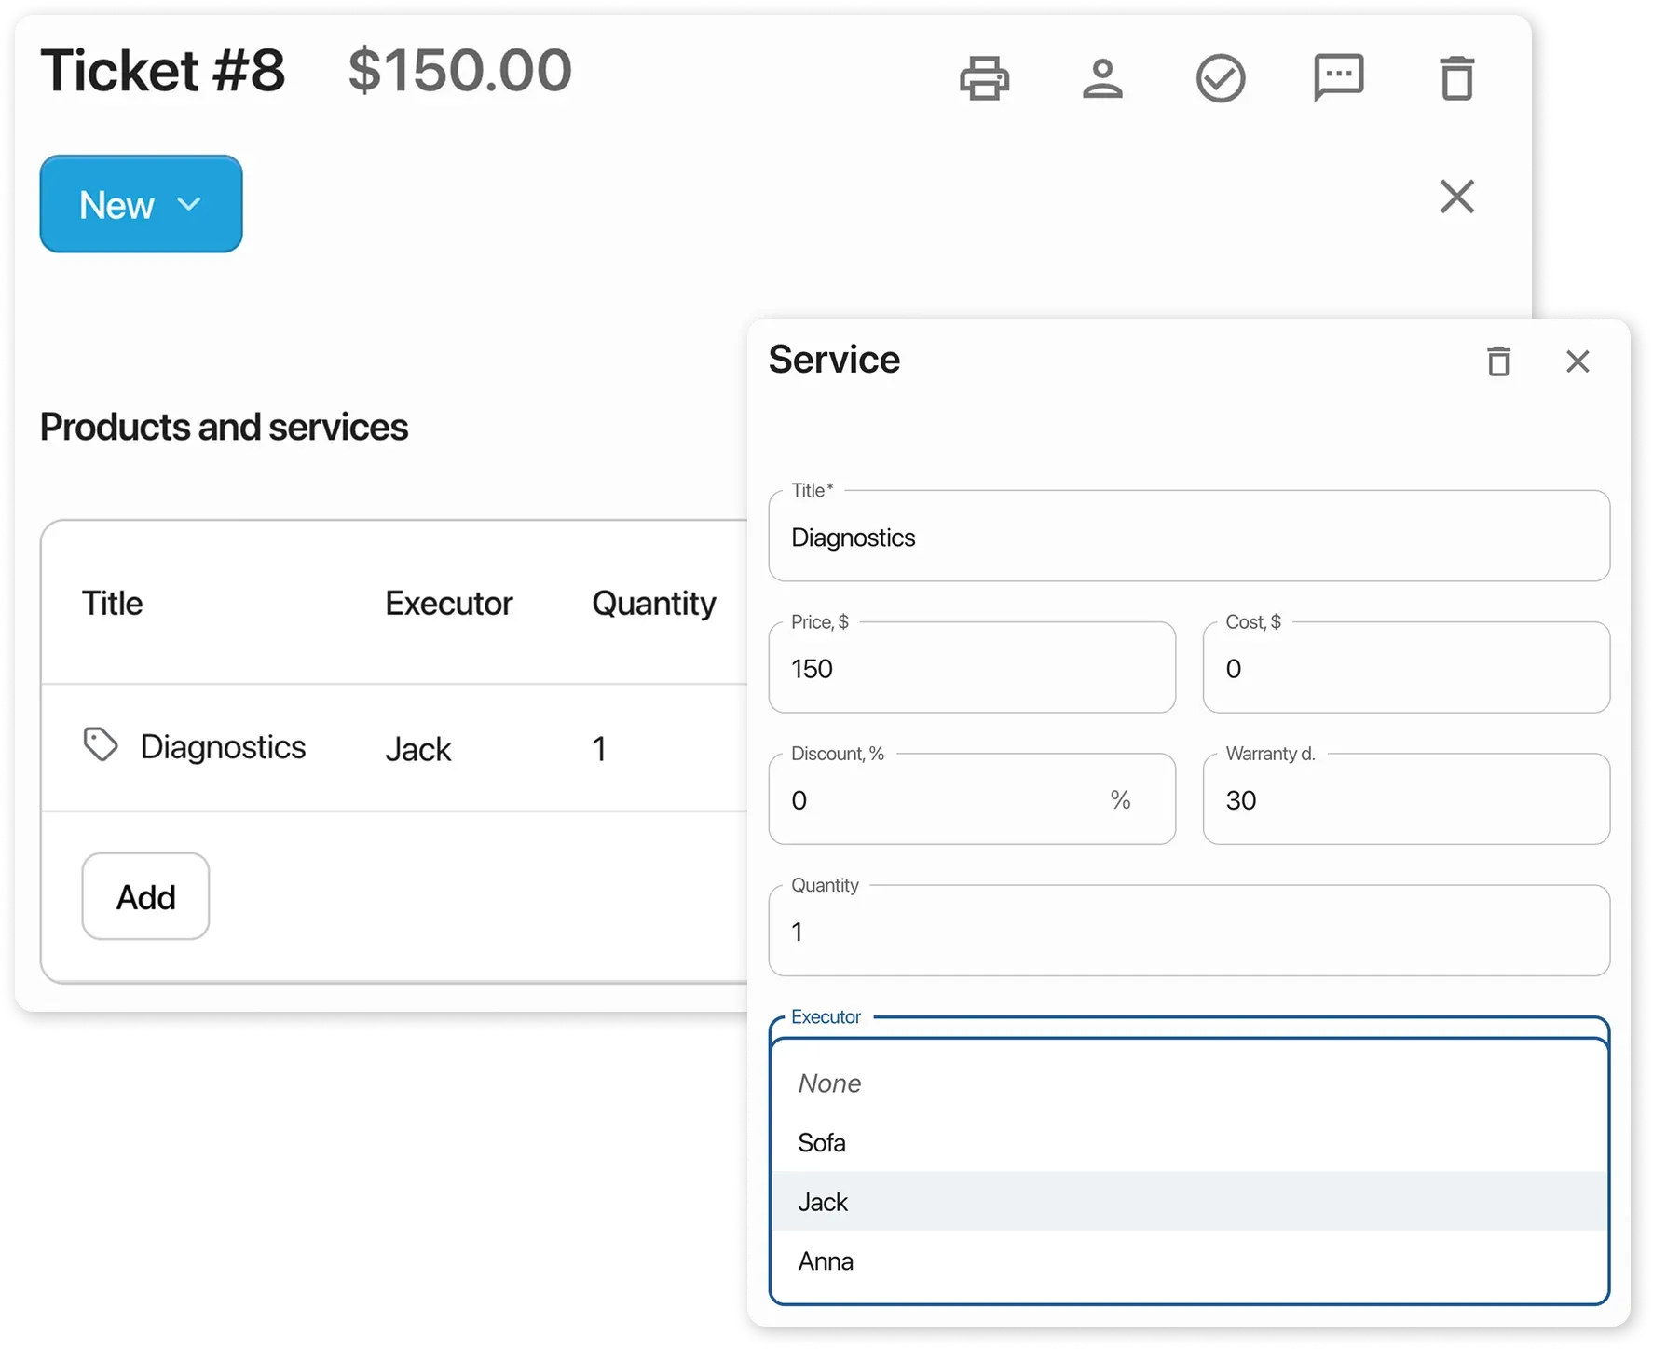1653x1349 pixels.
Task: Open the Diagnostics row in the table
Action: coord(224,746)
